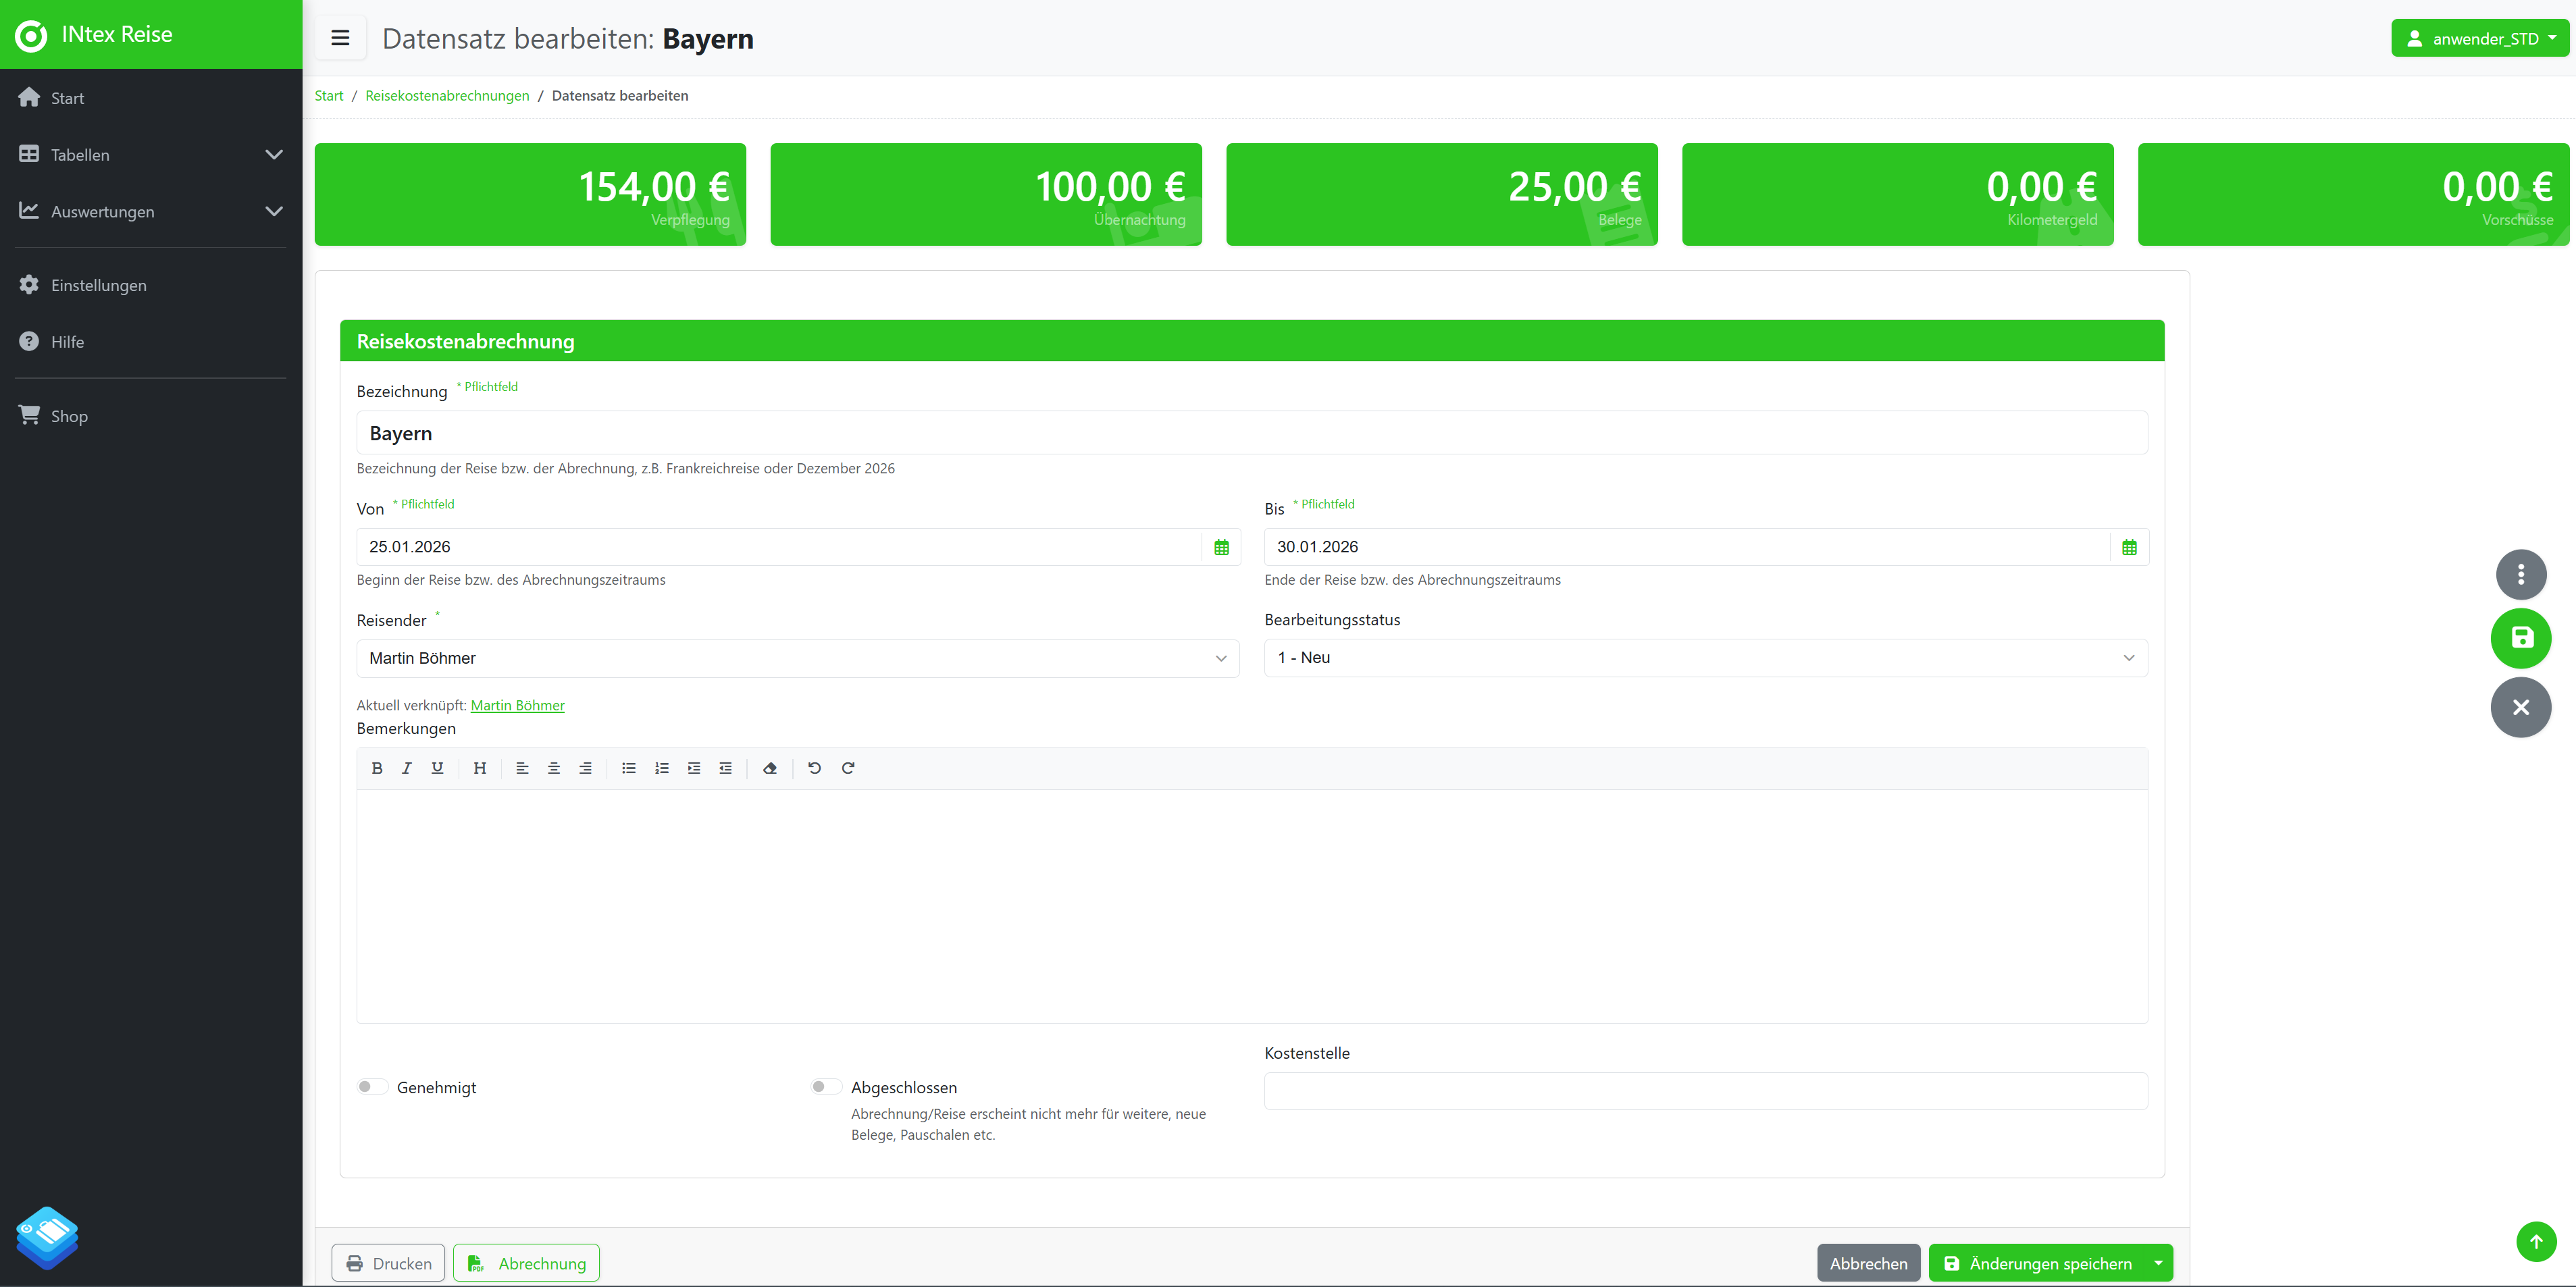Click the Abrechnung PDF button
The height and width of the screenshot is (1287, 2576).
[526, 1263]
